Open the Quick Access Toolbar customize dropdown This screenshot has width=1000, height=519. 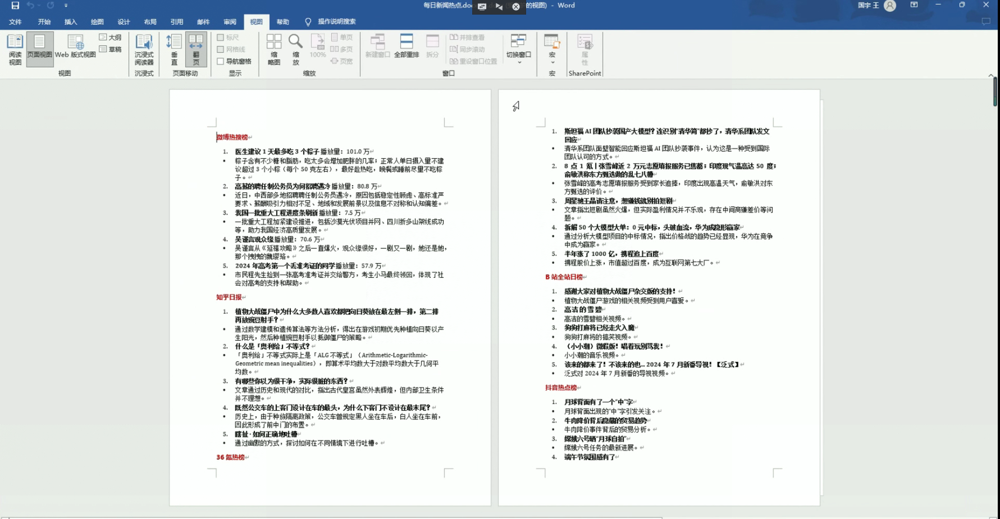point(66,6)
